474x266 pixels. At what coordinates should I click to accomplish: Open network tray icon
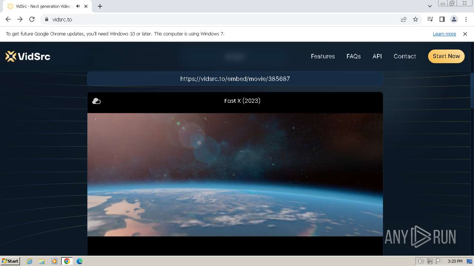pyautogui.click(x=430, y=261)
